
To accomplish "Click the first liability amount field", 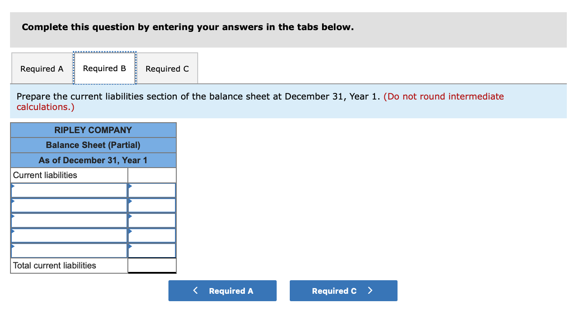I will point(152,190).
